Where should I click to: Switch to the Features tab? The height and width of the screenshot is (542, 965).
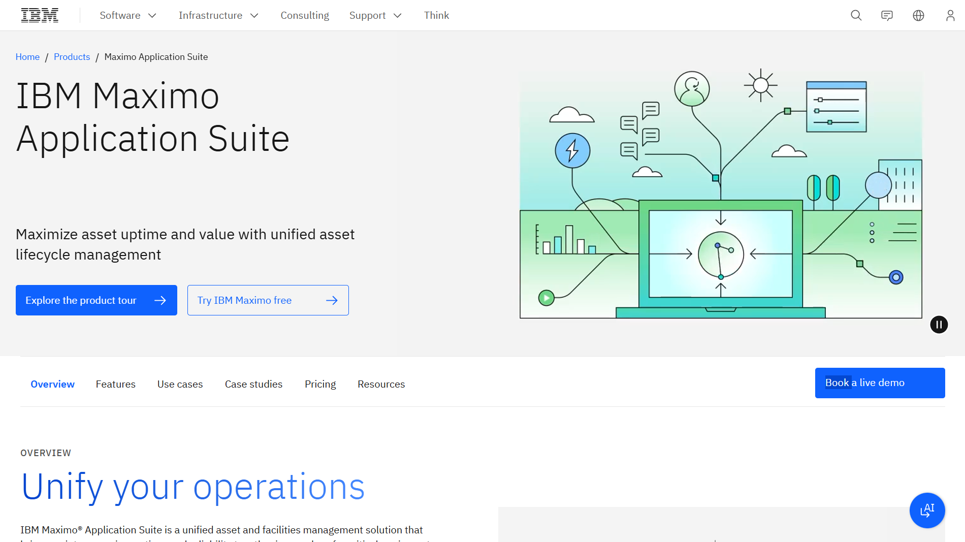[x=116, y=384]
